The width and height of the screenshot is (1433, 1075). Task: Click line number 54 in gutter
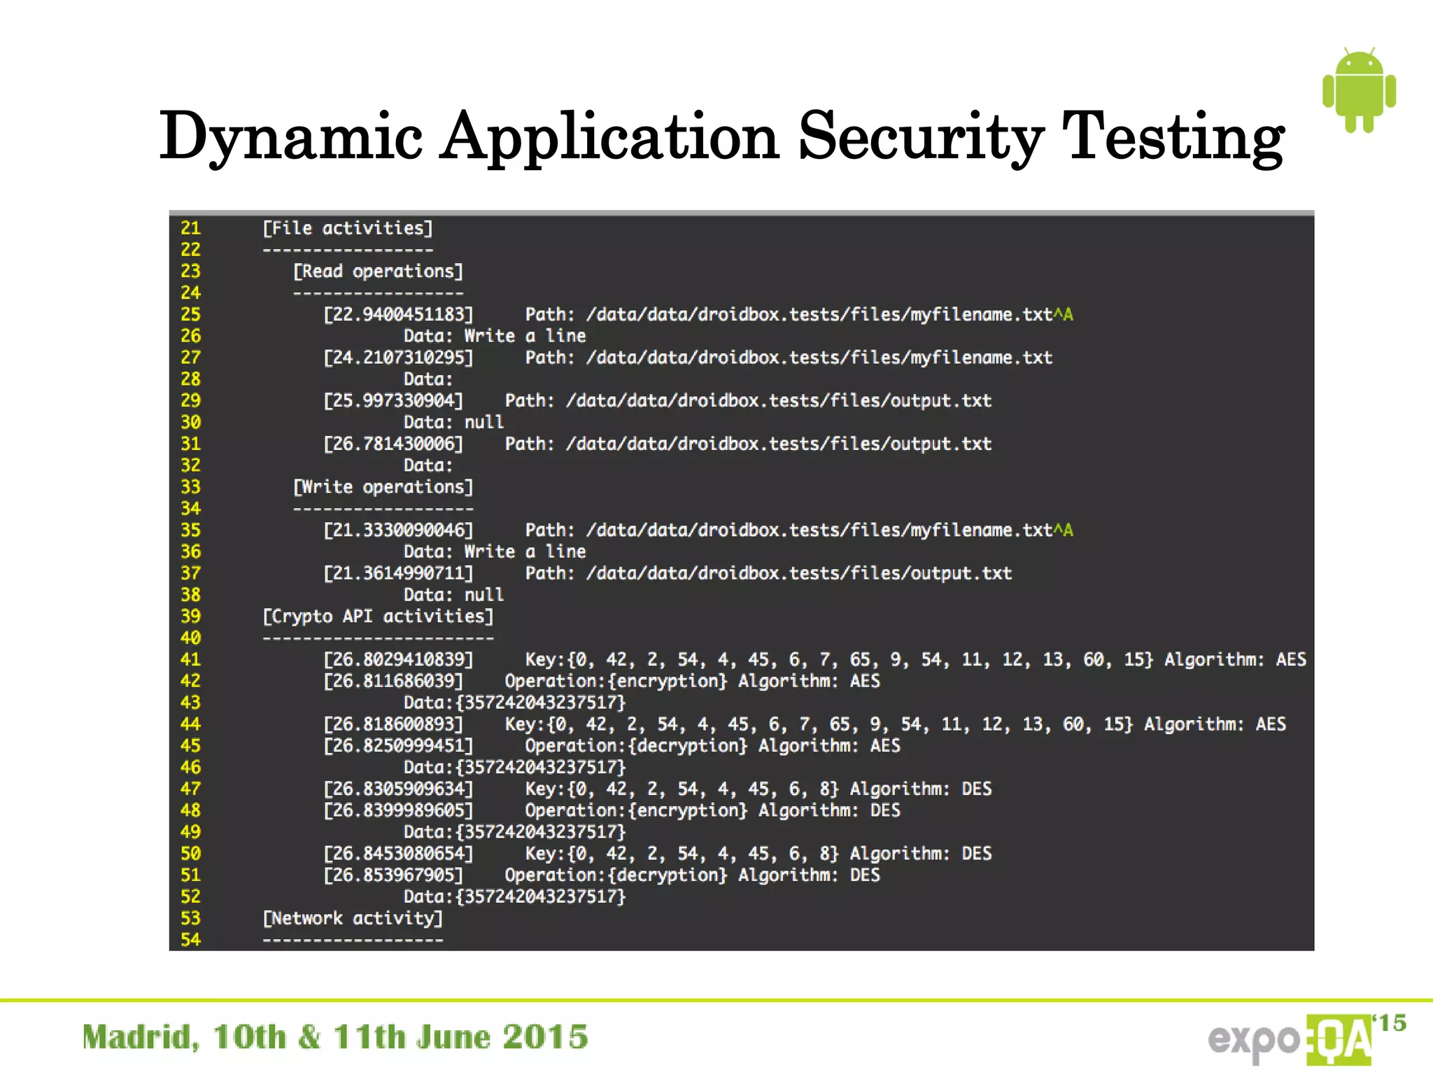click(190, 940)
